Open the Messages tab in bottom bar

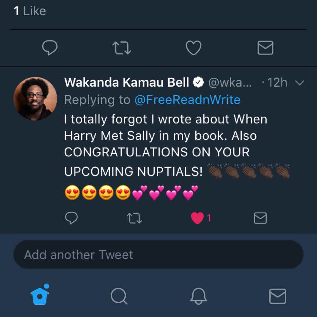click(277, 296)
